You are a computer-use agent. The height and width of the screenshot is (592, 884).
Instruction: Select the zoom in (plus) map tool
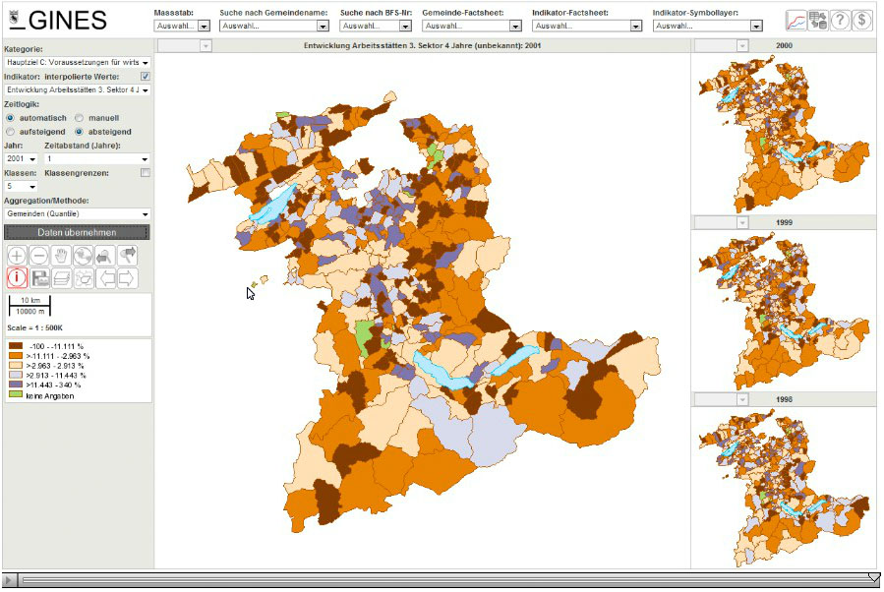click(17, 256)
